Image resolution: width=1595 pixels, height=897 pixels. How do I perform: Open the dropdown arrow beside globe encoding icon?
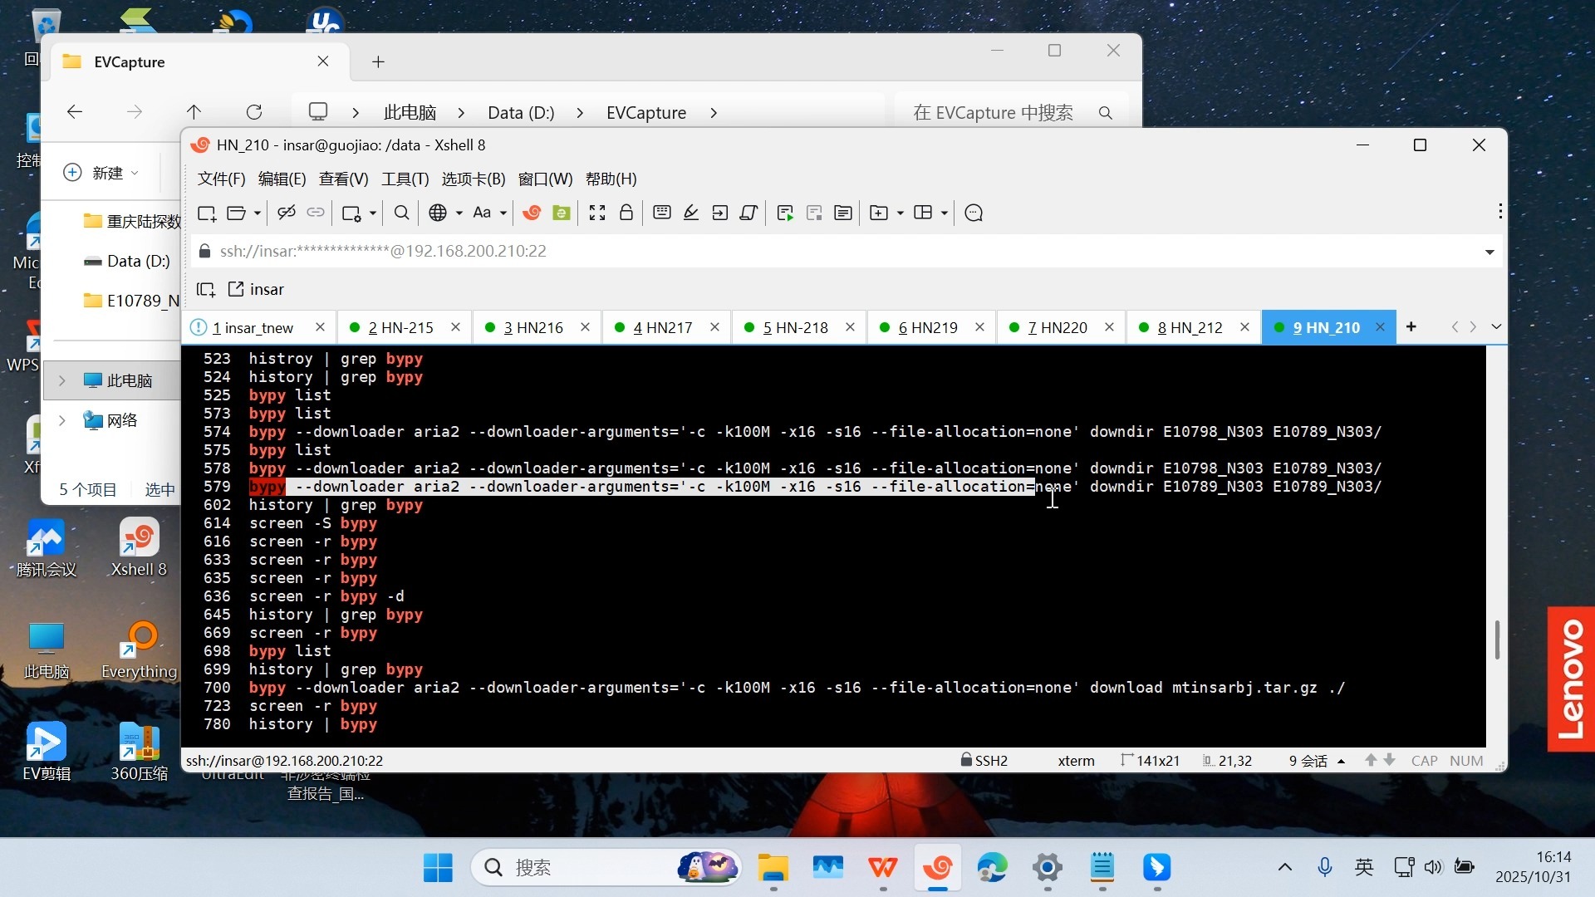[x=459, y=213]
